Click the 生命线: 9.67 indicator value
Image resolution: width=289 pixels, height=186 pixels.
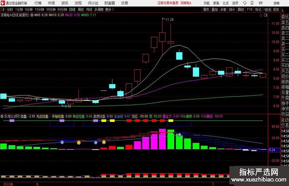click(122, 116)
